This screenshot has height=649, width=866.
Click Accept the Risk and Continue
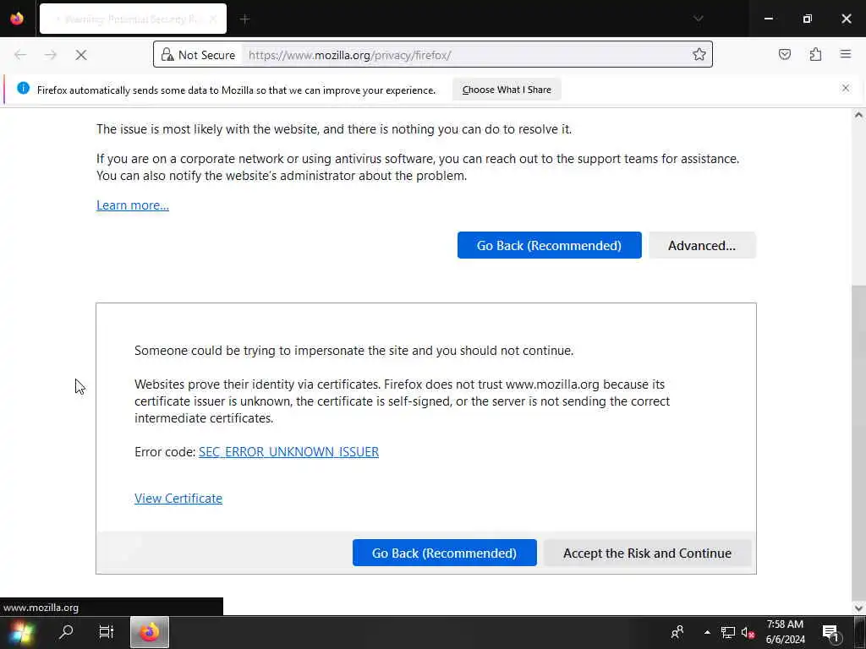[647, 553]
